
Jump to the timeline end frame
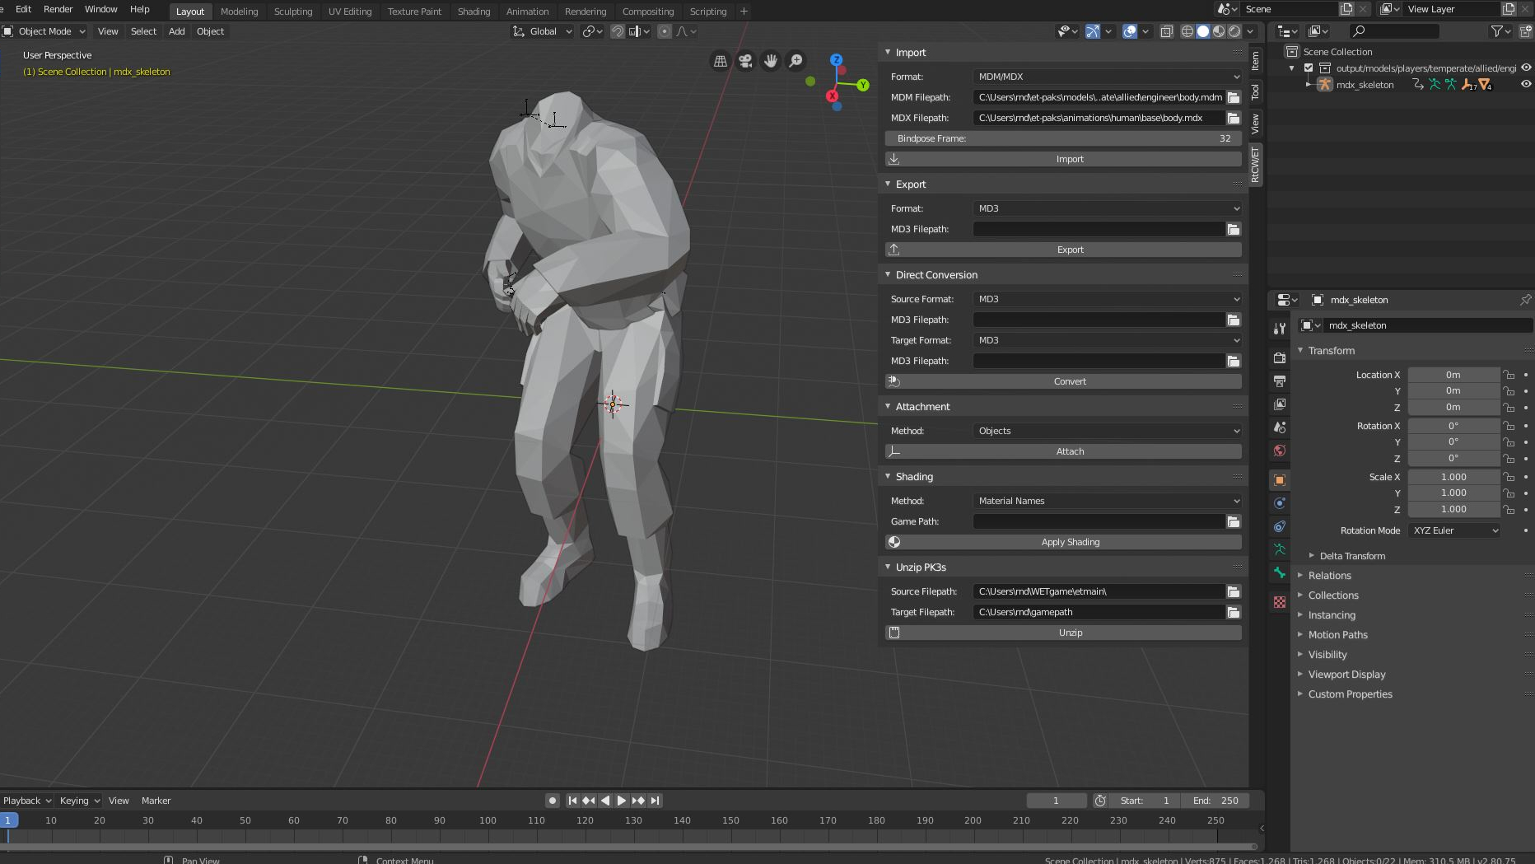pyautogui.click(x=656, y=801)
